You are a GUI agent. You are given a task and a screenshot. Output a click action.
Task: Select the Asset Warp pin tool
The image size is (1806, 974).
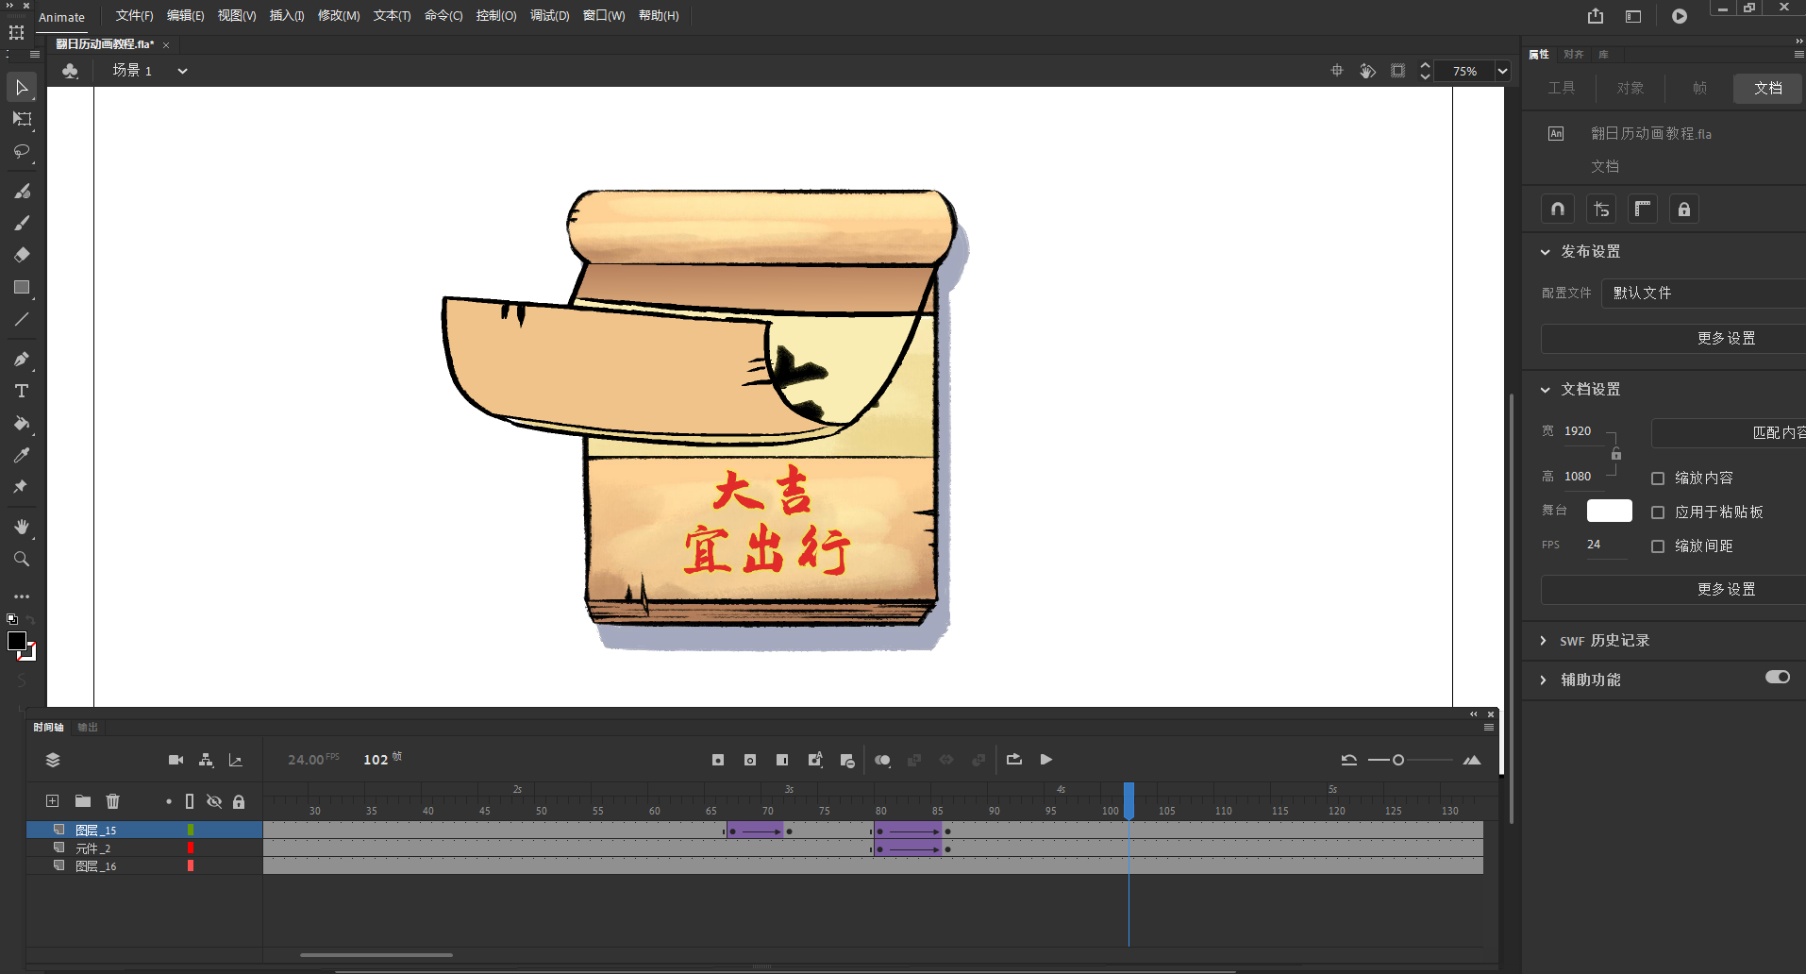22,487
